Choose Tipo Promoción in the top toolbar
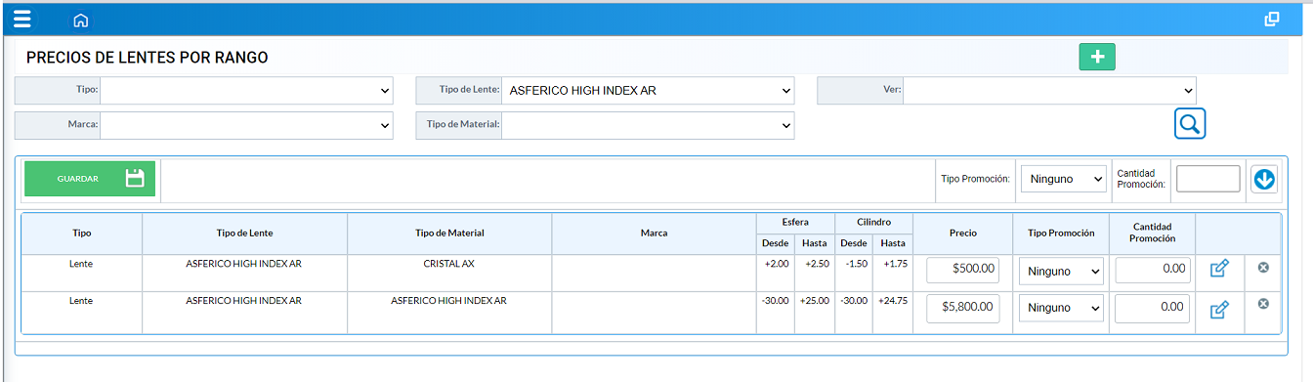Image resolution: width=1313 pixels, height=382 pixels. tap(1063, 179)
